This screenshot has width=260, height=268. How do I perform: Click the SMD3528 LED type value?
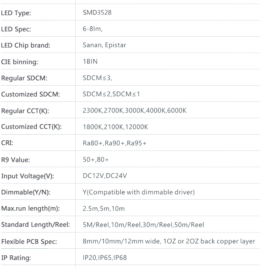coord(97,13)
